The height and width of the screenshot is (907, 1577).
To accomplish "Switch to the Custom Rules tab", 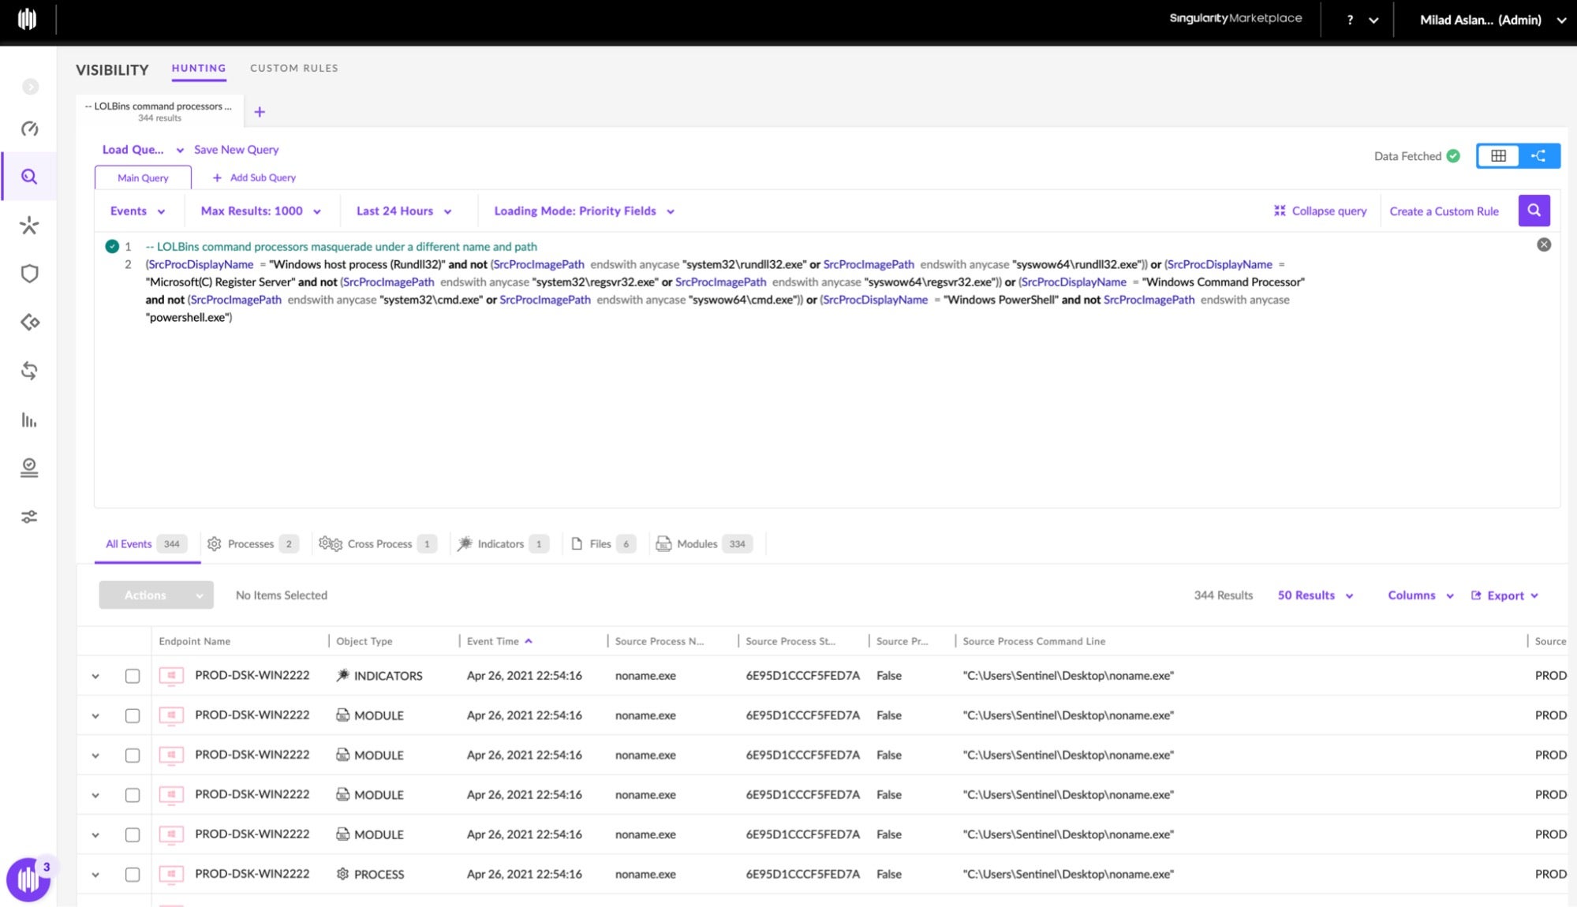I will click(293, 69).
